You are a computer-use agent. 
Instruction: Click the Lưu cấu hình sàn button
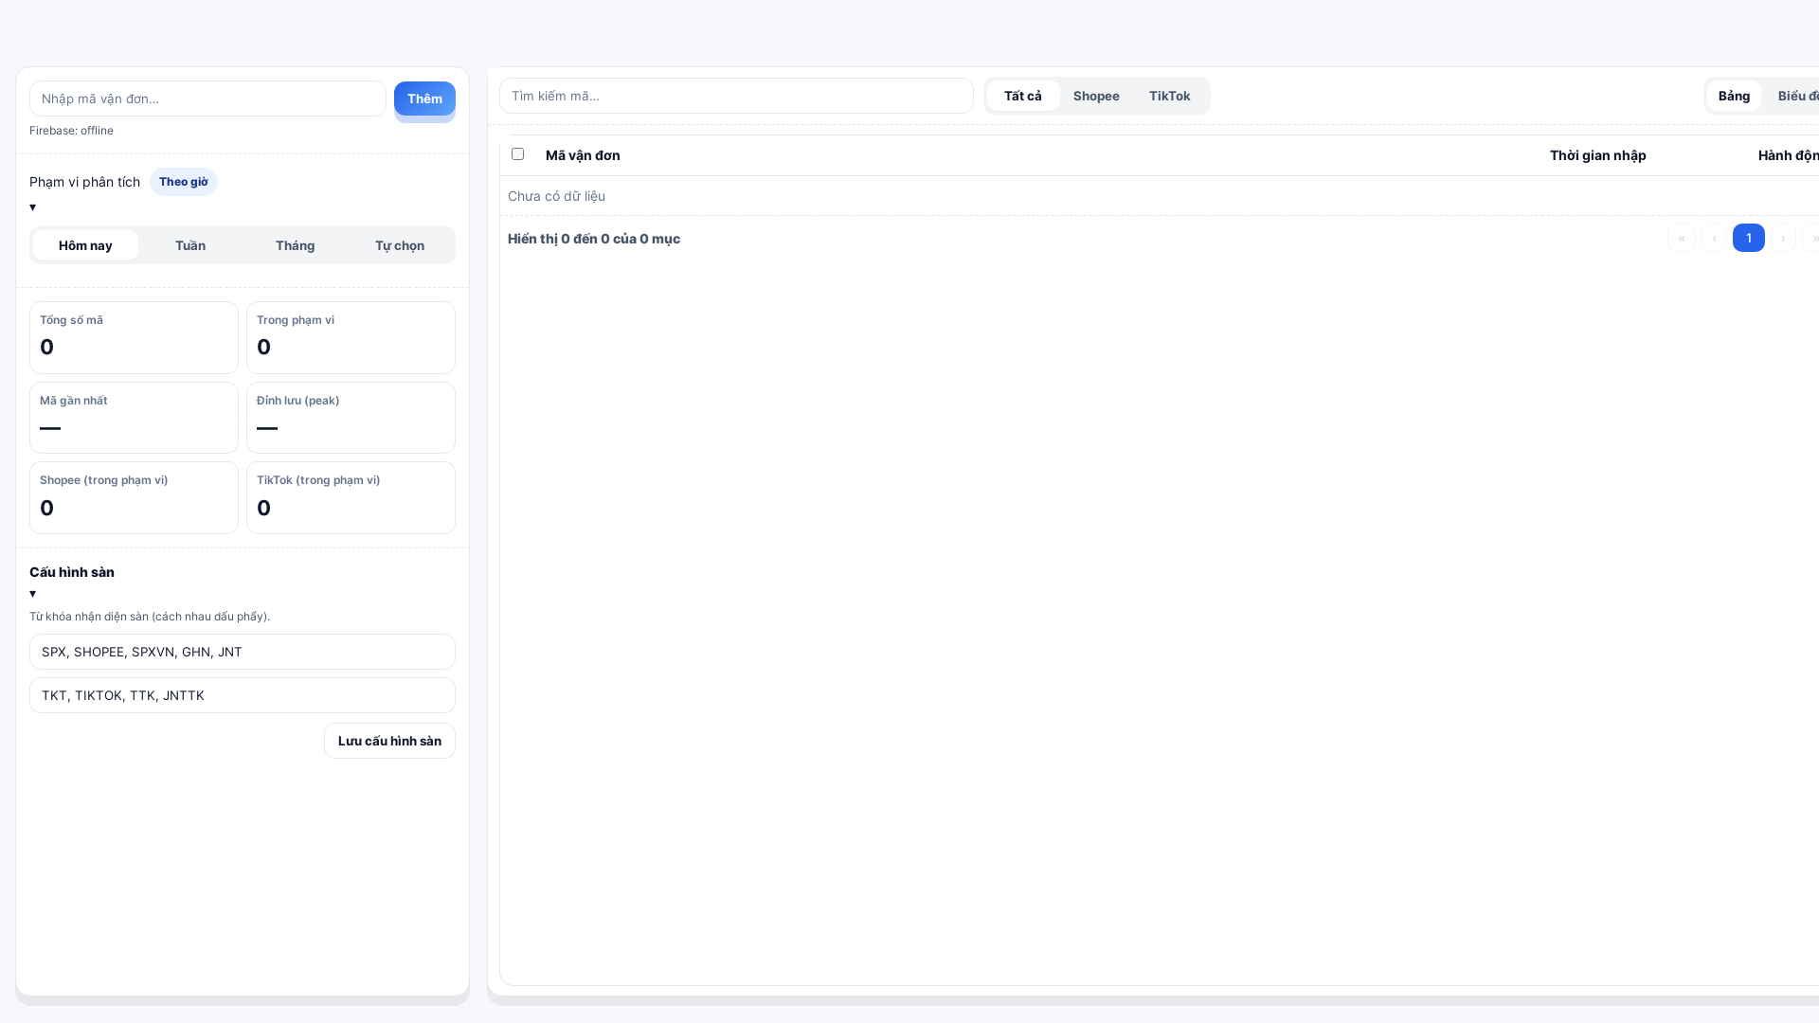[389, 741]
